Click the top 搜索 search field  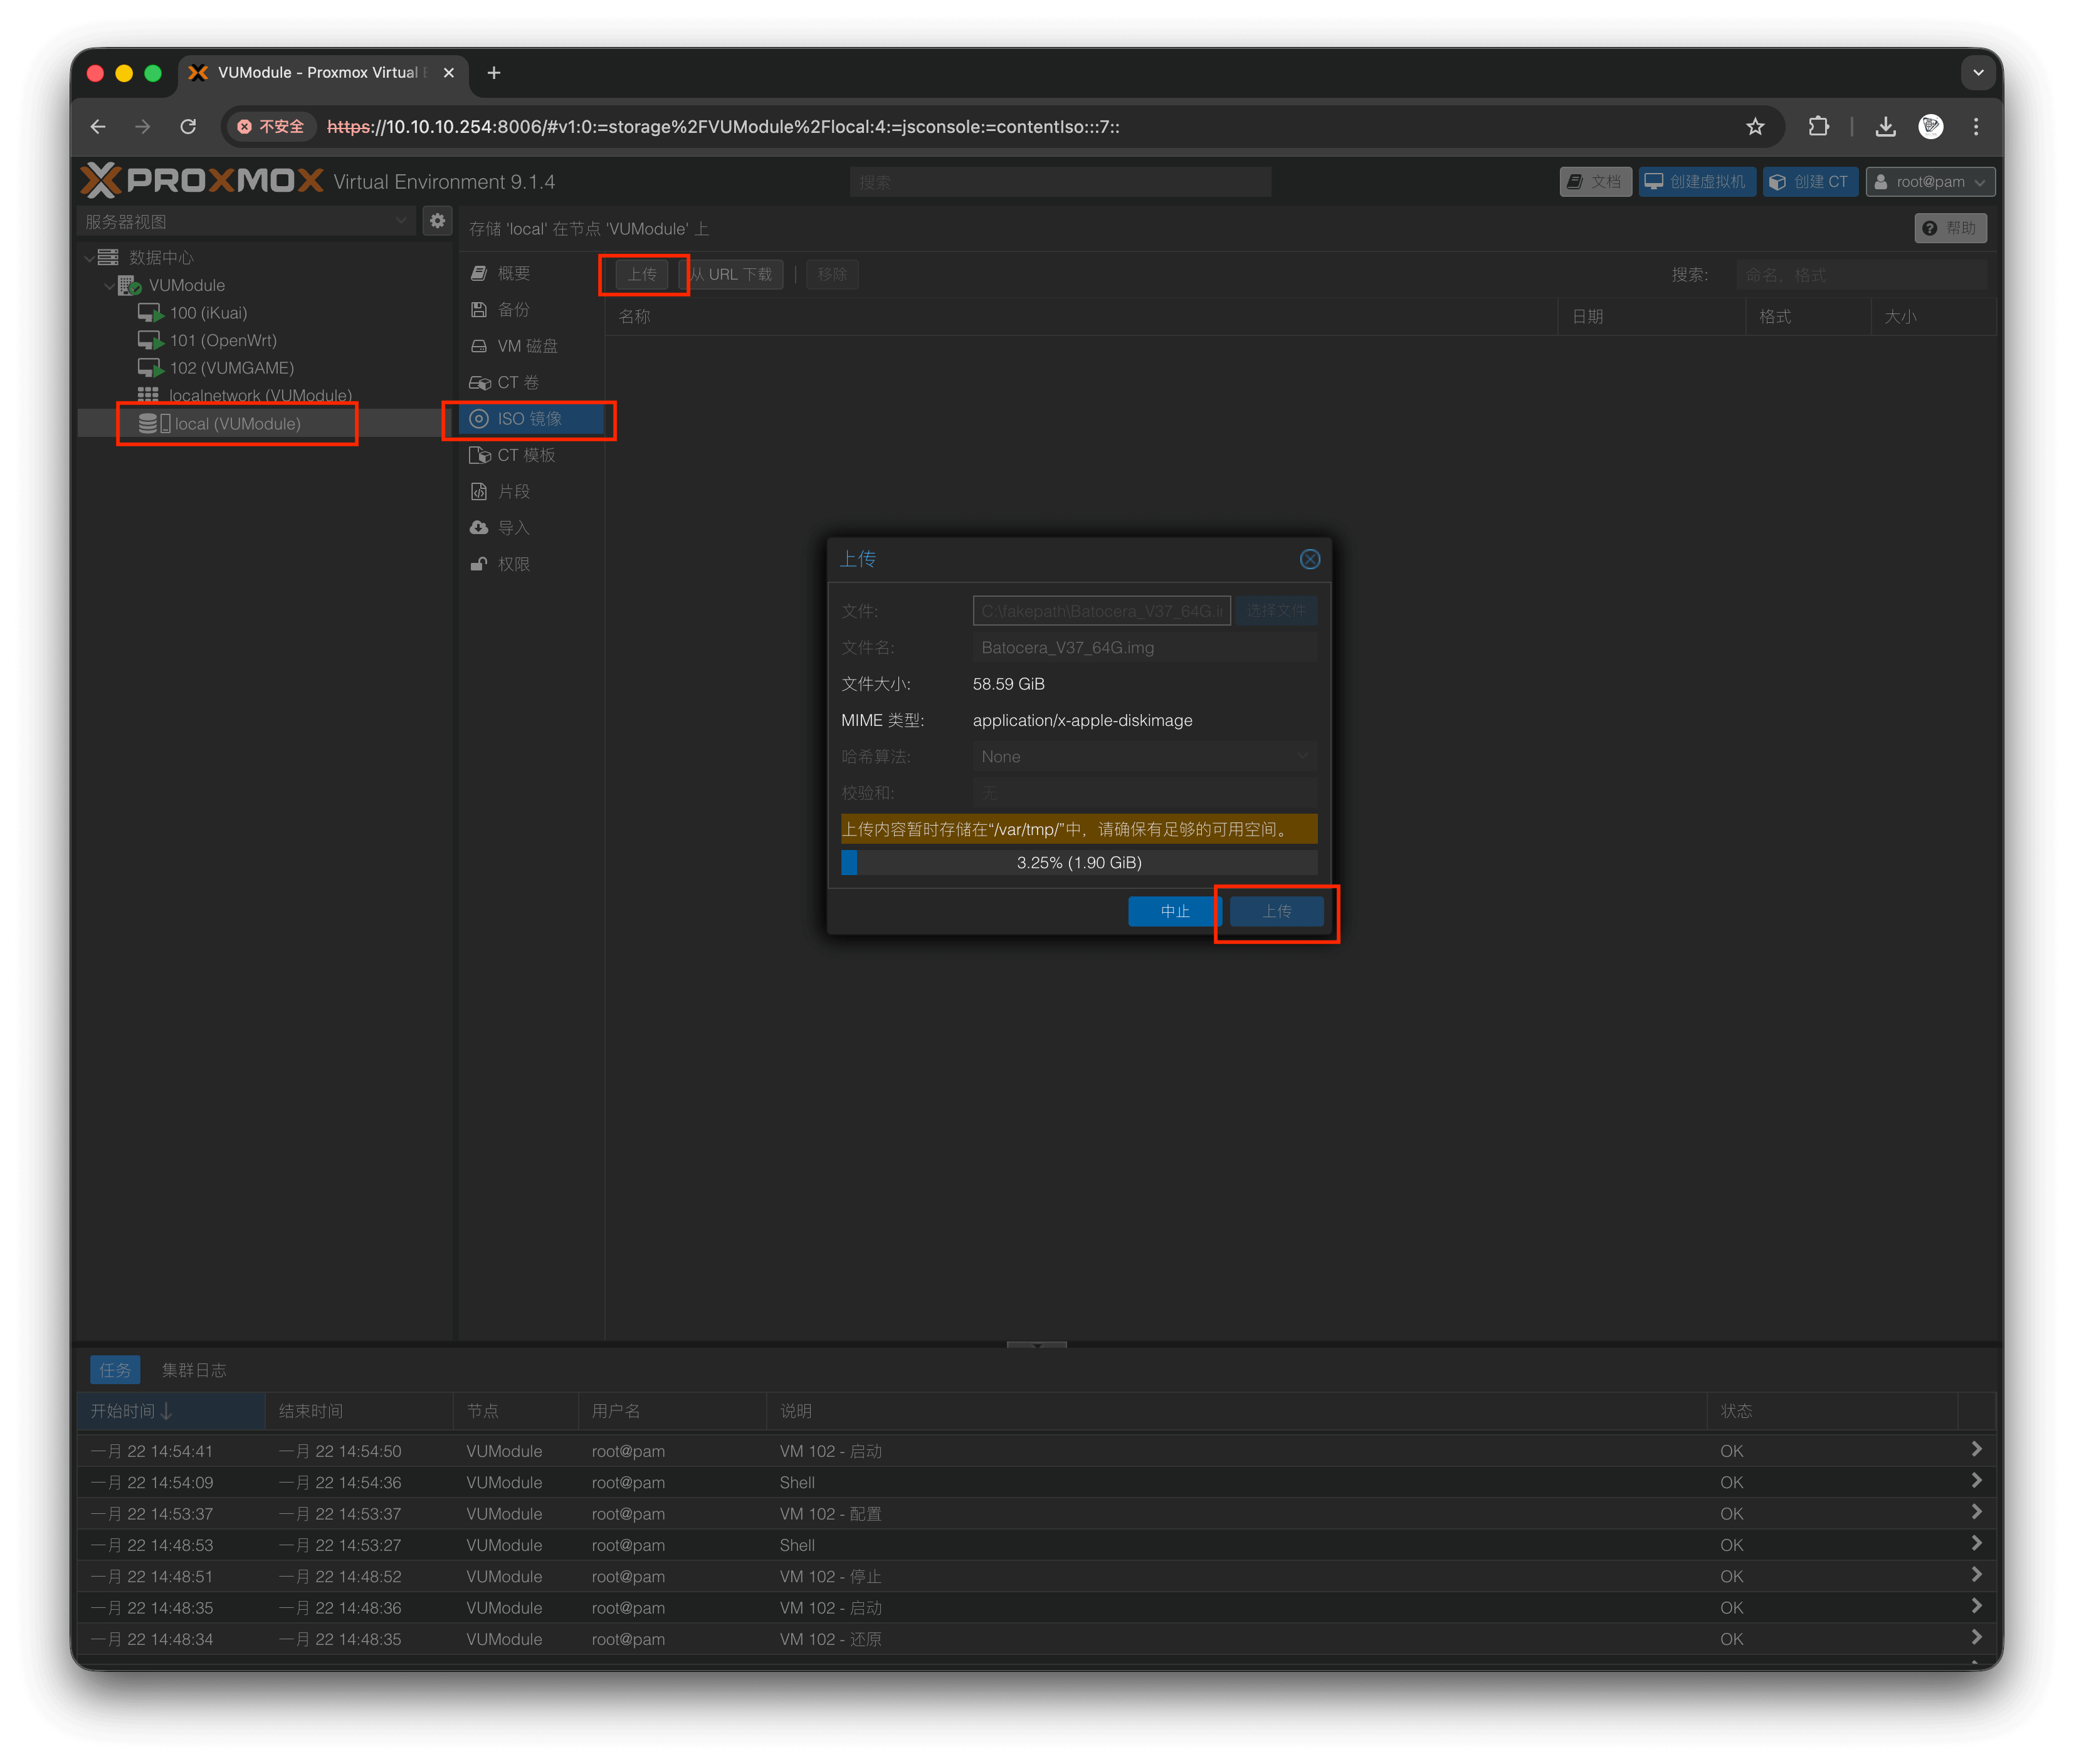[1060, 182]
